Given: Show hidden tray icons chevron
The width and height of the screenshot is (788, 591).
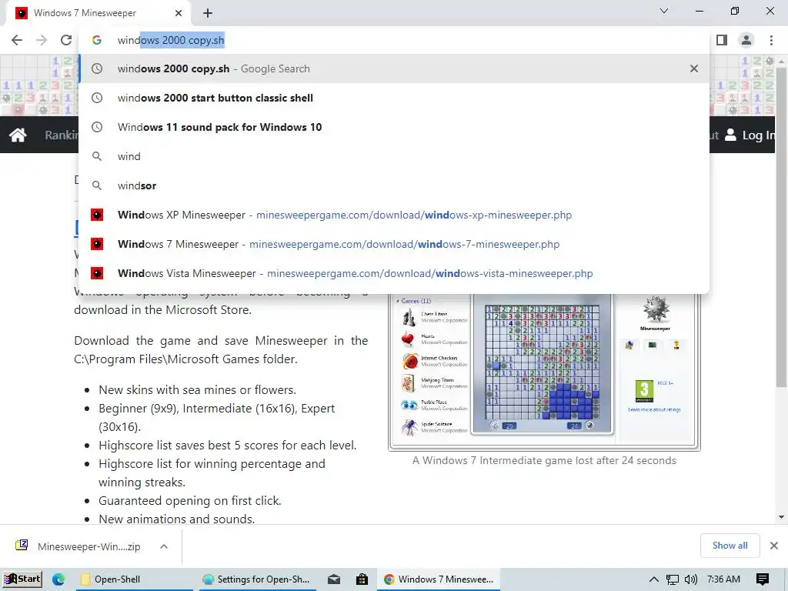Looking at the screenshot, I should pos(654,579).
